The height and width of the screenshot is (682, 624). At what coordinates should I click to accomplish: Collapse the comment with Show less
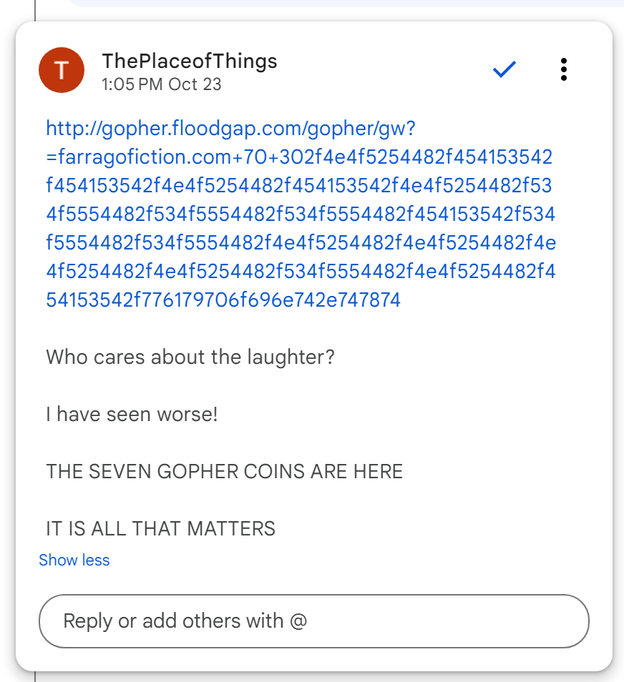pyautogui.click(x=74, y=560)
